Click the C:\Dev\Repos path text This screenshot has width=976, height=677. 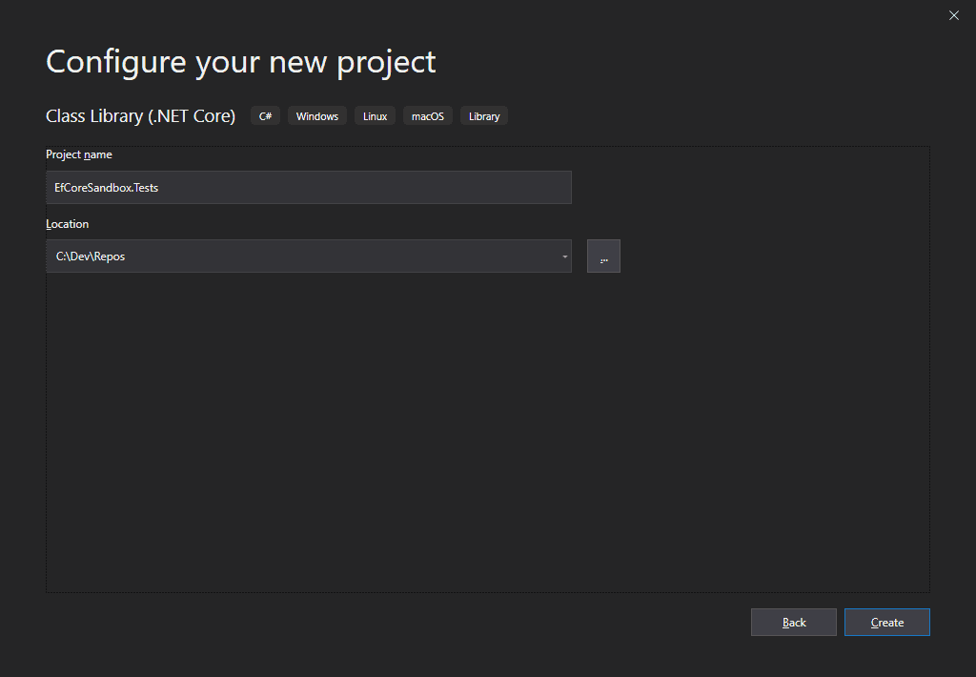(x=91, y=256)
